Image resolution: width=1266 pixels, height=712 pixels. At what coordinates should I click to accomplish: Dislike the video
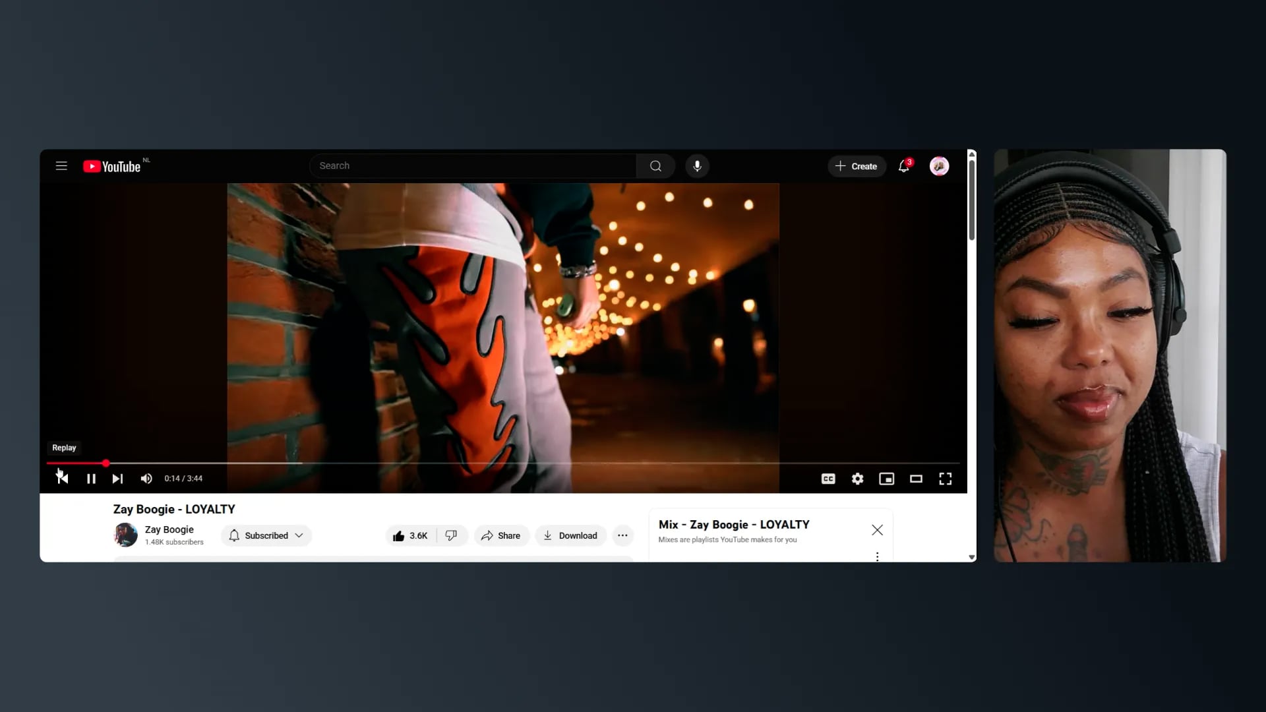click(452, 535)
